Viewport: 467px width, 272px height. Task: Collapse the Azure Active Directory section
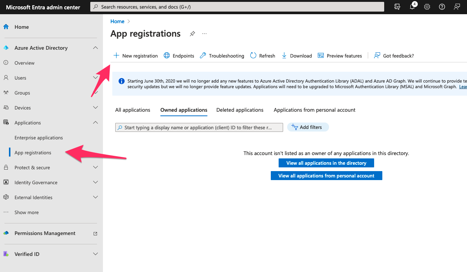pyautogui.click(x=95, y=48)
